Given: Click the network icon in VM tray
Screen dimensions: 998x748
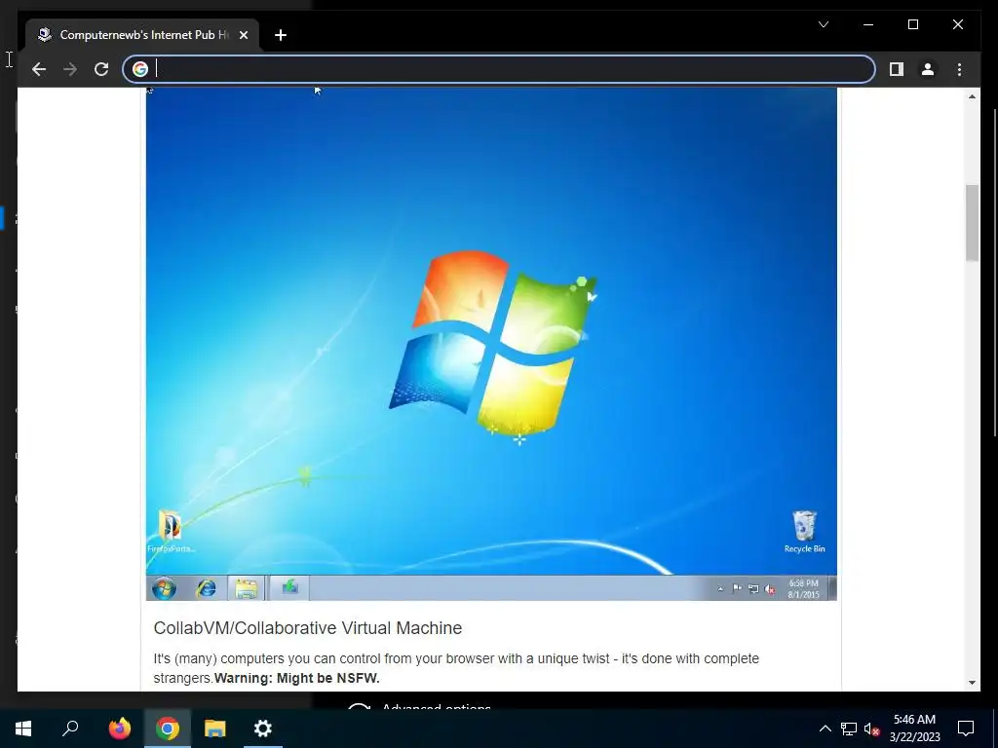Looking at the screenshot, I should click(x=753, y=589).
